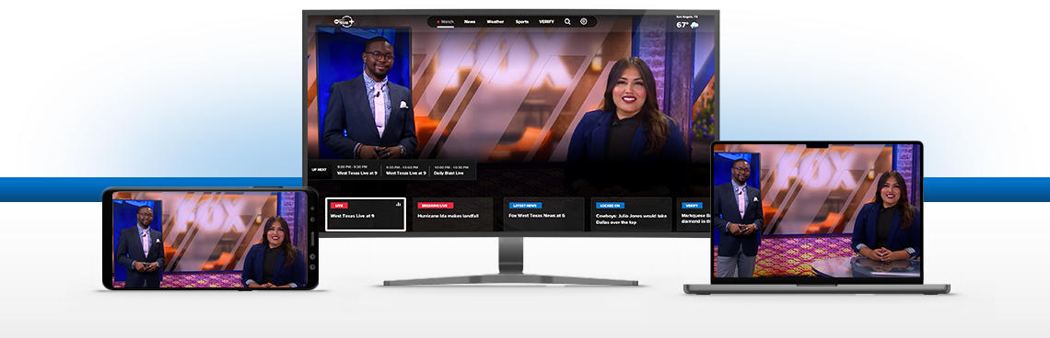The height and width of the screenshot is (338, 1050).
Task: Open the Cowboys Julio Jones Locked On card
Action: tap(632, 214)
